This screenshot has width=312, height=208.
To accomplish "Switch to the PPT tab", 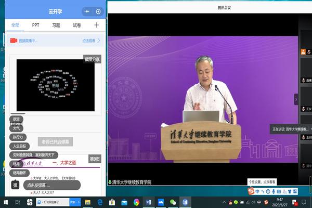I will point(35,25).
